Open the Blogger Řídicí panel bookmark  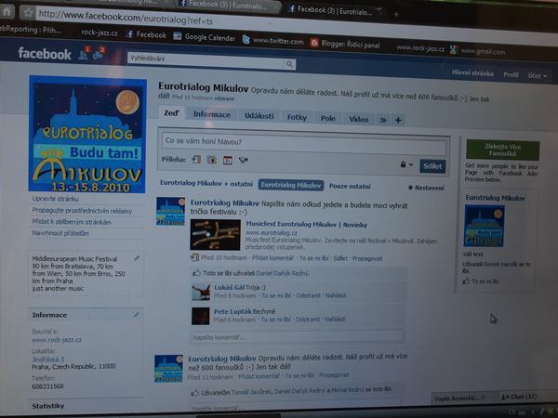click(x=345, y=44)
